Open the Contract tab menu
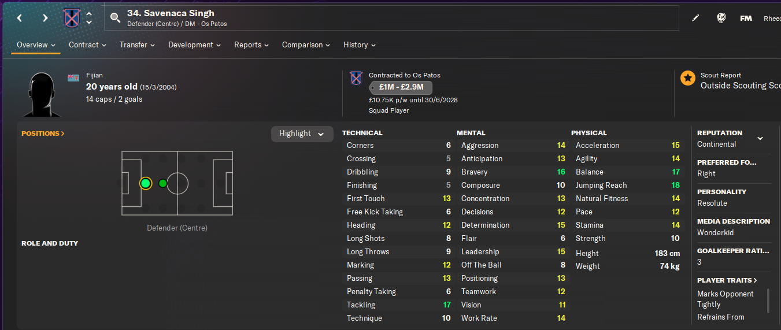Viewport: 781px width, 330px height. (87, 45)
